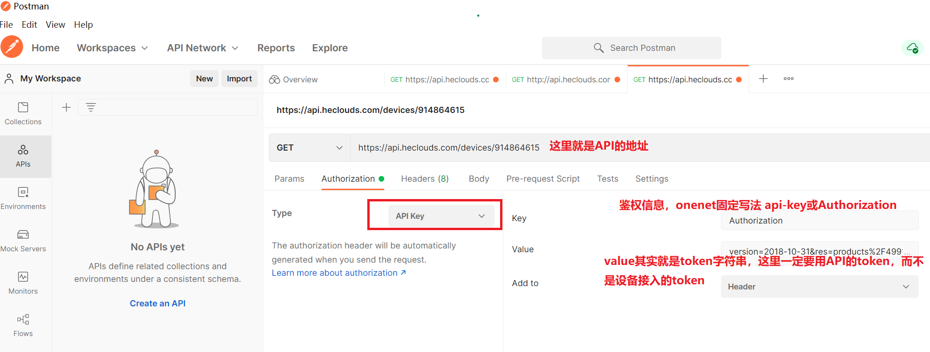Image resolution: width=930 pixels, height=352 pixels.
Task: Open the first GET https://api.heclouds request tab
Action: click(x=445, y=80)
